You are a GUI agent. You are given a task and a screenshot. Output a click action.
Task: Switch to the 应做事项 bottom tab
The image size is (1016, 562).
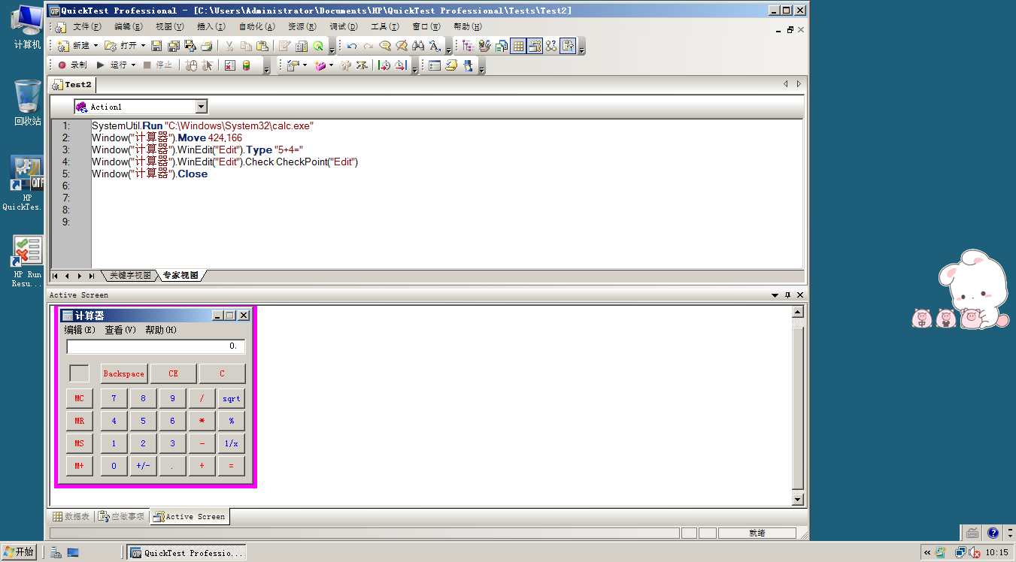pyautogui.click(x=121, y=516)
